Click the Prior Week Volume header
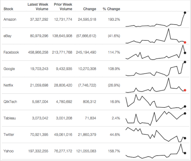The image size is (191, 161). point(63,7)
